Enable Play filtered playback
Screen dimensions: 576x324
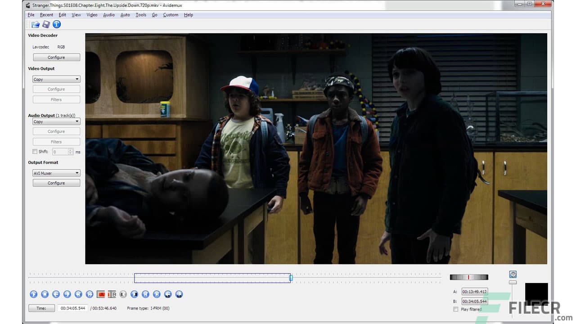click(x=456, y=309)
